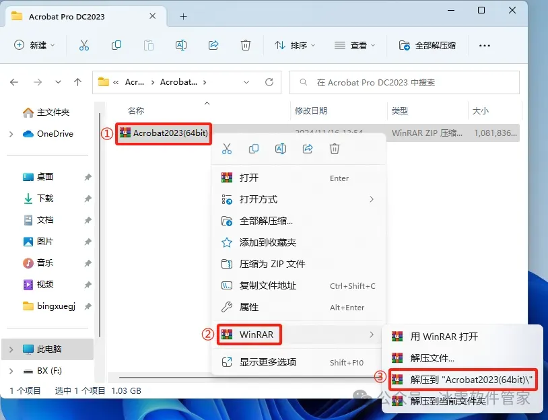Click the Copy icon in toolbar

[116, 45]
